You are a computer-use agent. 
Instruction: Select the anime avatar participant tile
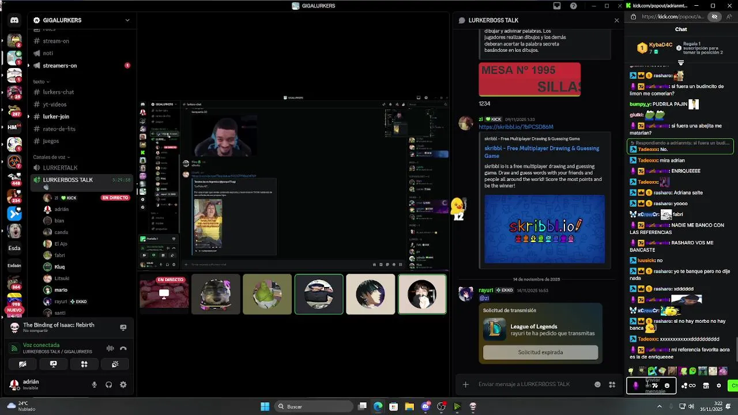[370, 295]
